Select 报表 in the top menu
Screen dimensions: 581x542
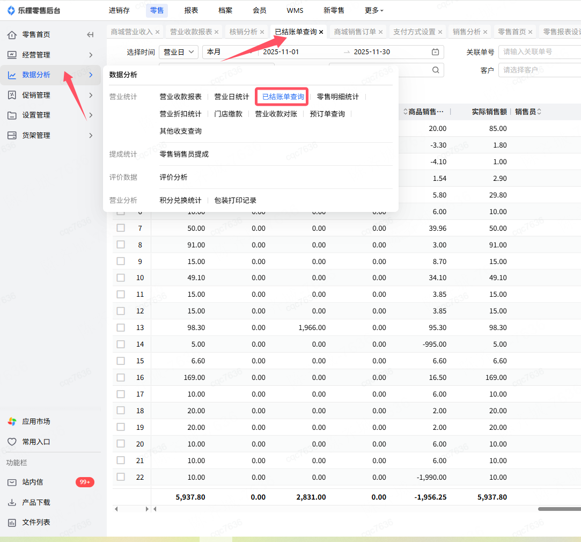tap(191, 10)
